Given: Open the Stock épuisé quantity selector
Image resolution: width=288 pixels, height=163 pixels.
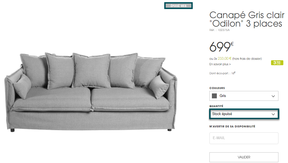Looking at the screenshot, I should (x=244, y=114).
